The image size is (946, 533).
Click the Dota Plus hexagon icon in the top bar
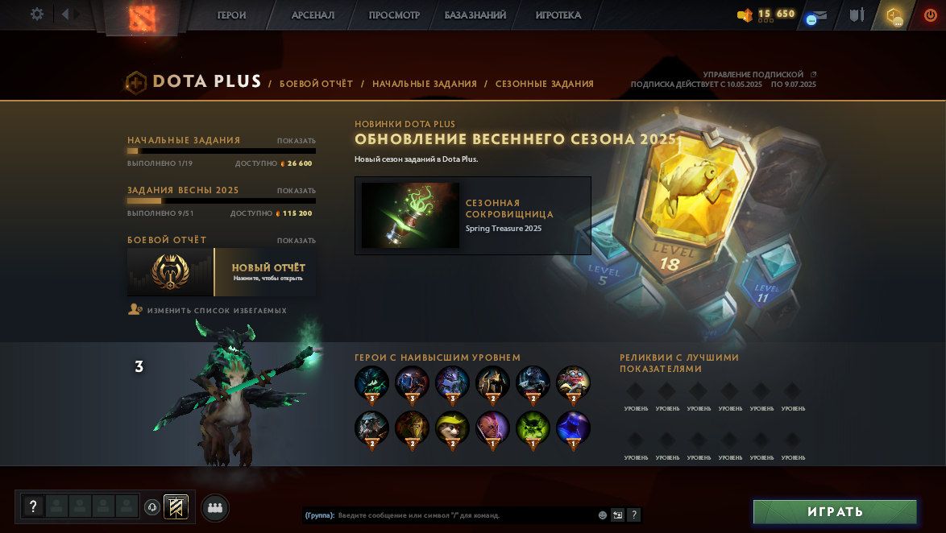[894, 15]
